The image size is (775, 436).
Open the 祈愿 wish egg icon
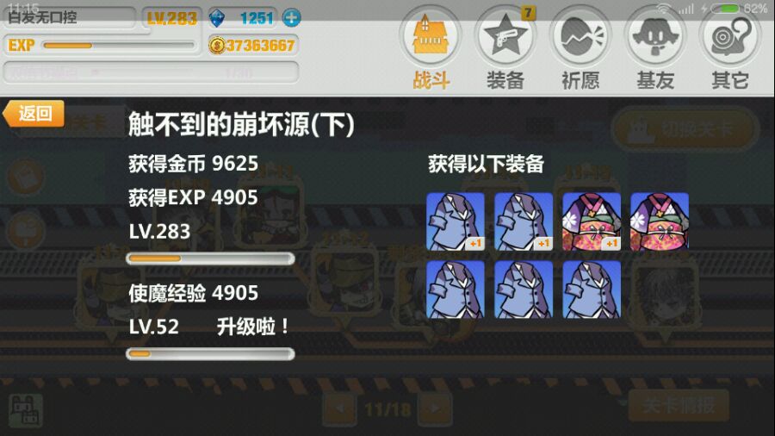point(580,35)
